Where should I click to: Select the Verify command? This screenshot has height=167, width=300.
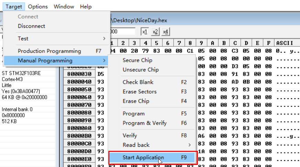(x=152, y=136)
